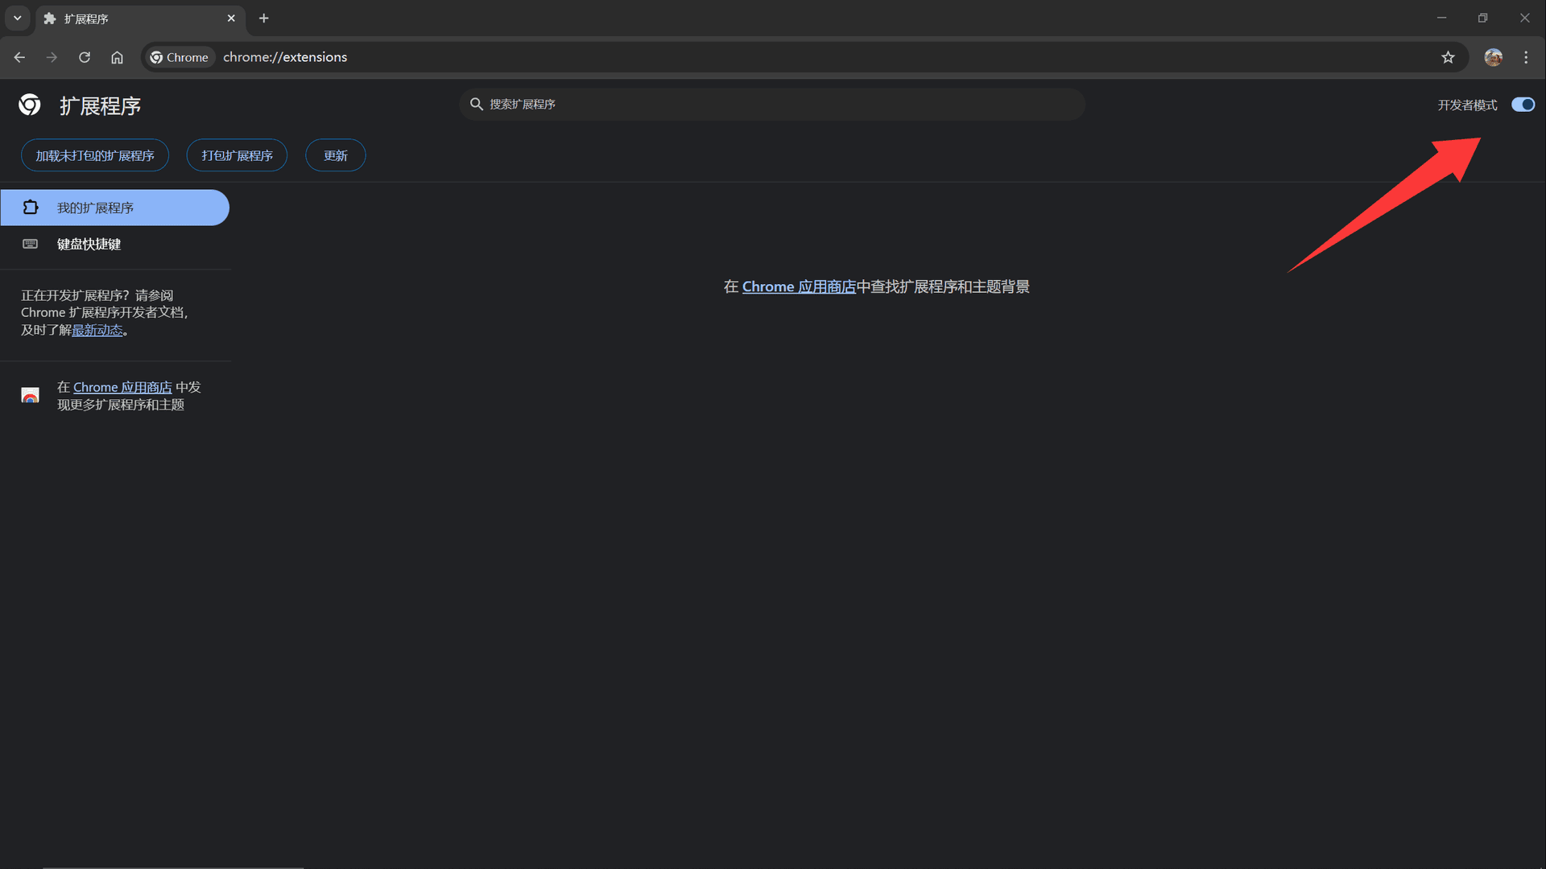This screenshot has width=1546, height=869.
Task: Open the profile avatar menu
Action: tap(1493, 57)
